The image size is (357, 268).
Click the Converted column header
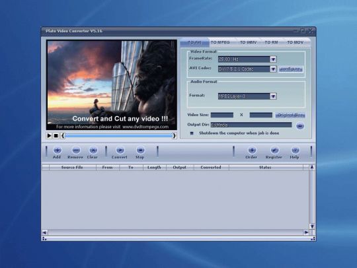click(212, 168)
